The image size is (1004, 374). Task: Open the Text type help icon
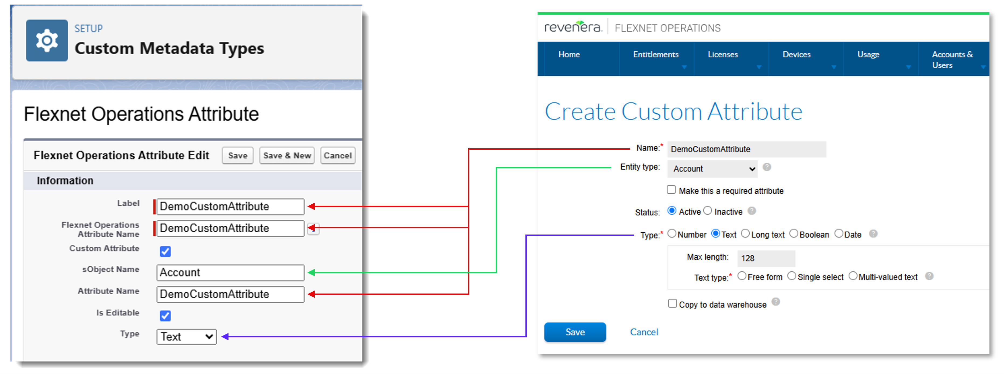tap(929, 276)
